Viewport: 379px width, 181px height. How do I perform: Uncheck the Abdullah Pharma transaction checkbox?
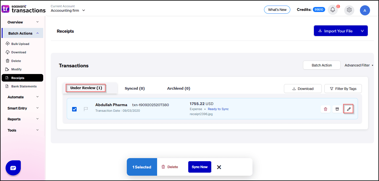point(74,109)
